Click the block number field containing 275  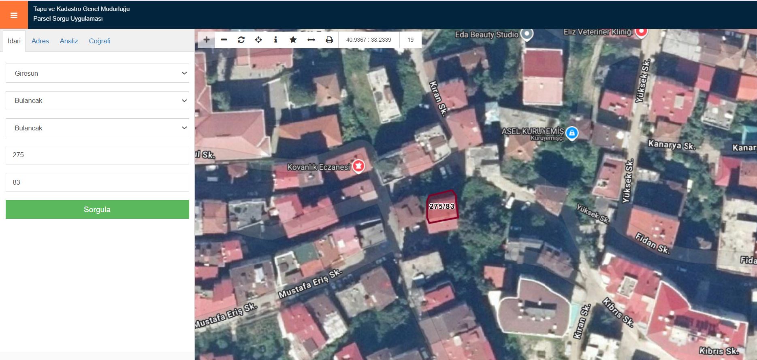click(97, 155)
